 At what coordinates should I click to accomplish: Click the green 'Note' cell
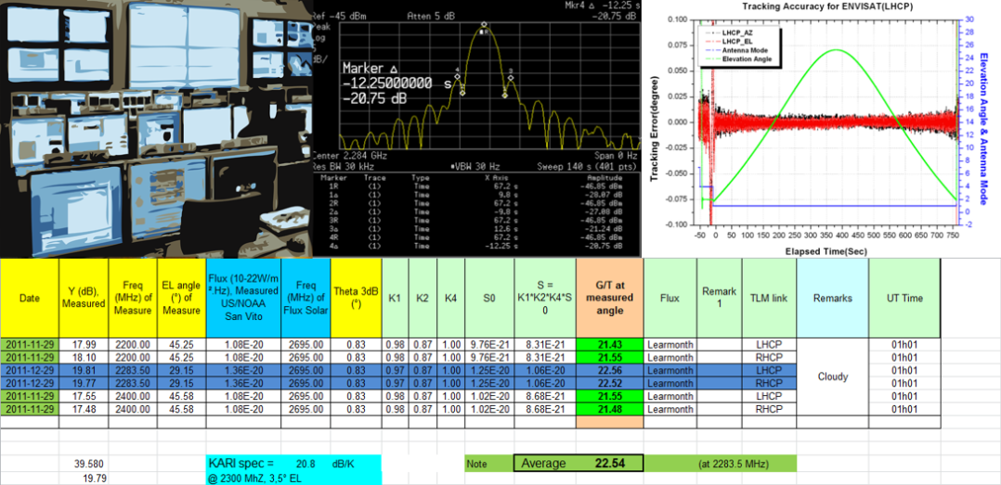[489, 464]
